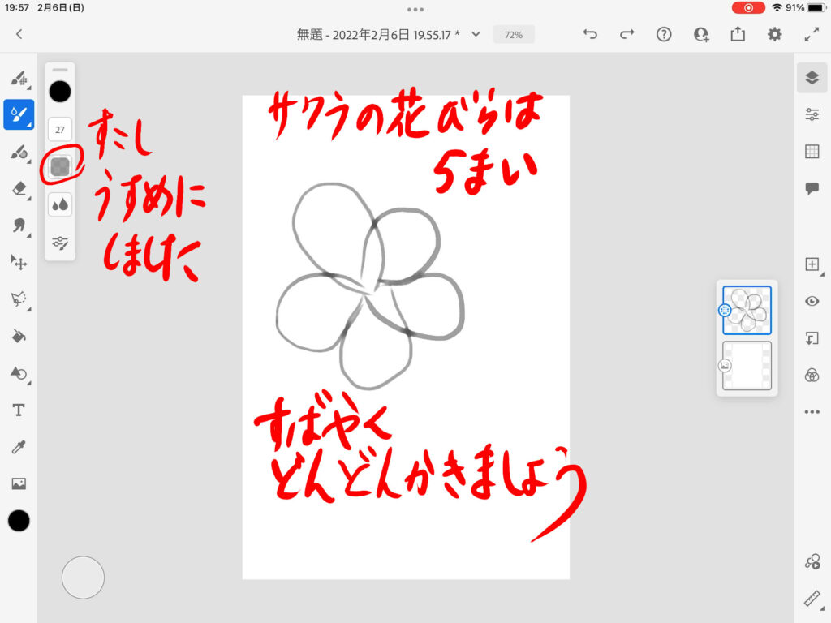Screen dimensions: 831x623
Task: Toggle the Layers panel icon
Action: (812, 78)
